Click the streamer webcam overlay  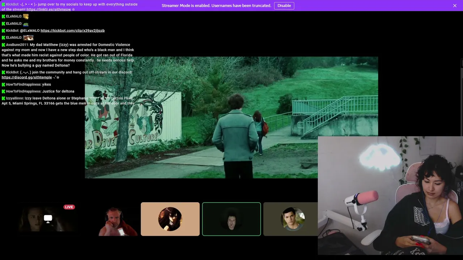click(390, 196)
